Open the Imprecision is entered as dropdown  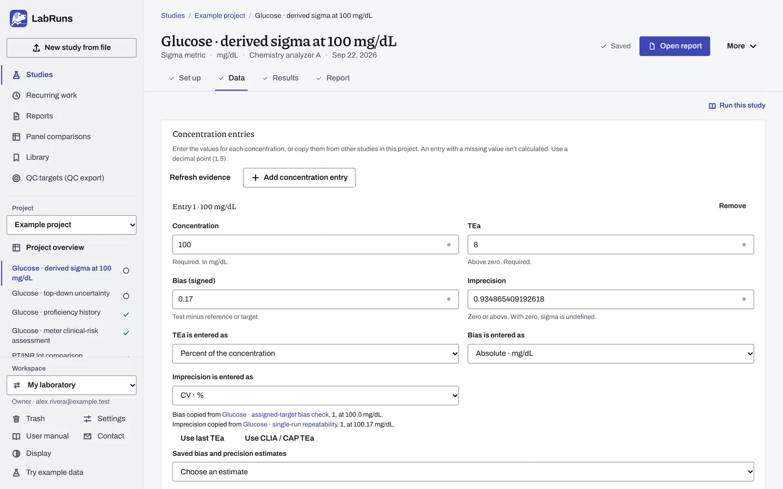[x=315, y=396]
